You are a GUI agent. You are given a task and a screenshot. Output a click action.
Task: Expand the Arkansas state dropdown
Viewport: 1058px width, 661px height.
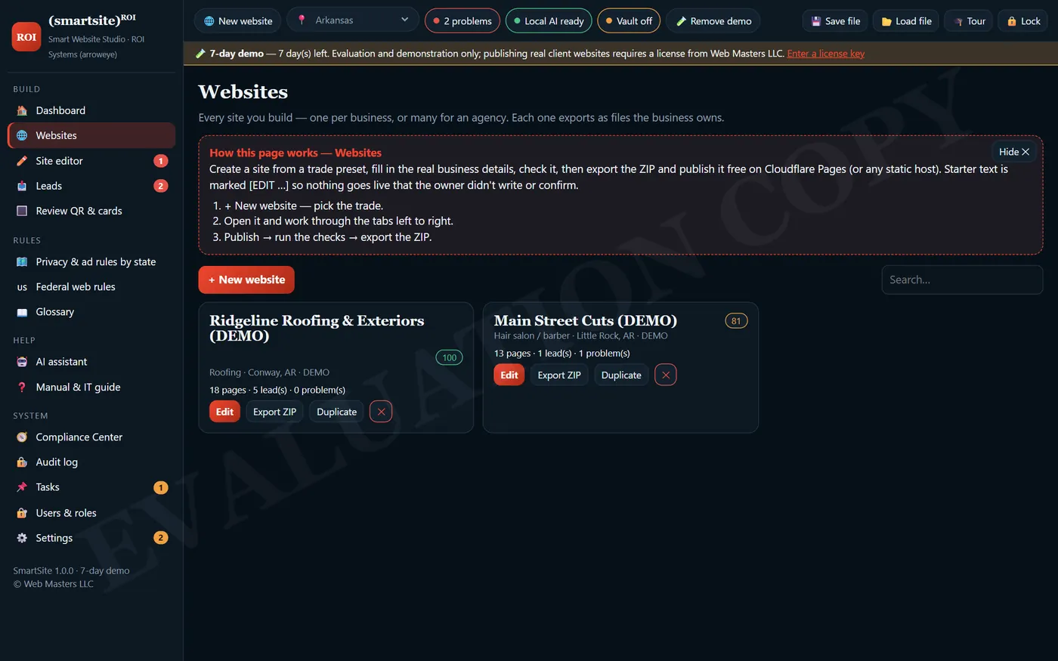pyautogui.click(x=353, y=20)
